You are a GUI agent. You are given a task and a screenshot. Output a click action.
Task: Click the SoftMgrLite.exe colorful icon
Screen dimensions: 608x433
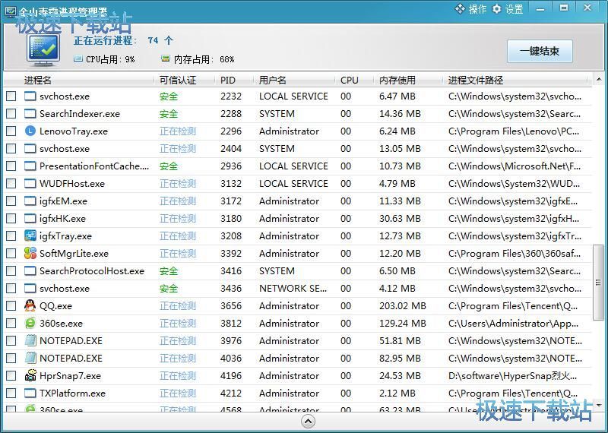point(30,253)
